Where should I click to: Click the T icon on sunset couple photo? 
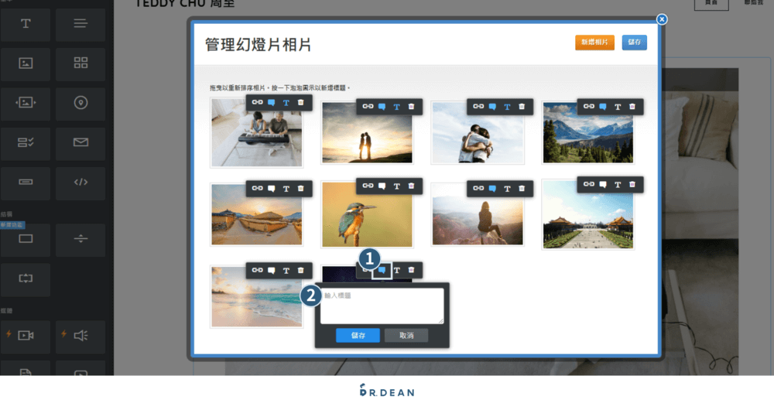coord(397,107)
